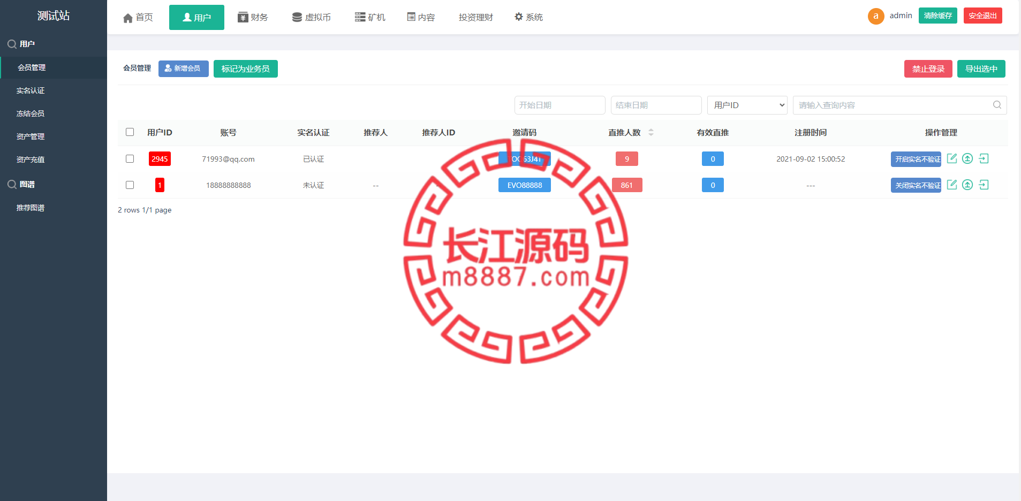Click the admin username label
The width and height of the screenshot is (1021, 501).
901,16
